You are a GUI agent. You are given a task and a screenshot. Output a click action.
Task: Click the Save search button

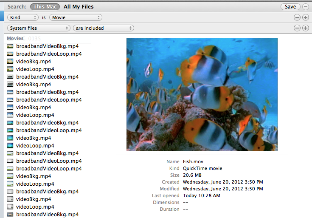pos(290,7)
